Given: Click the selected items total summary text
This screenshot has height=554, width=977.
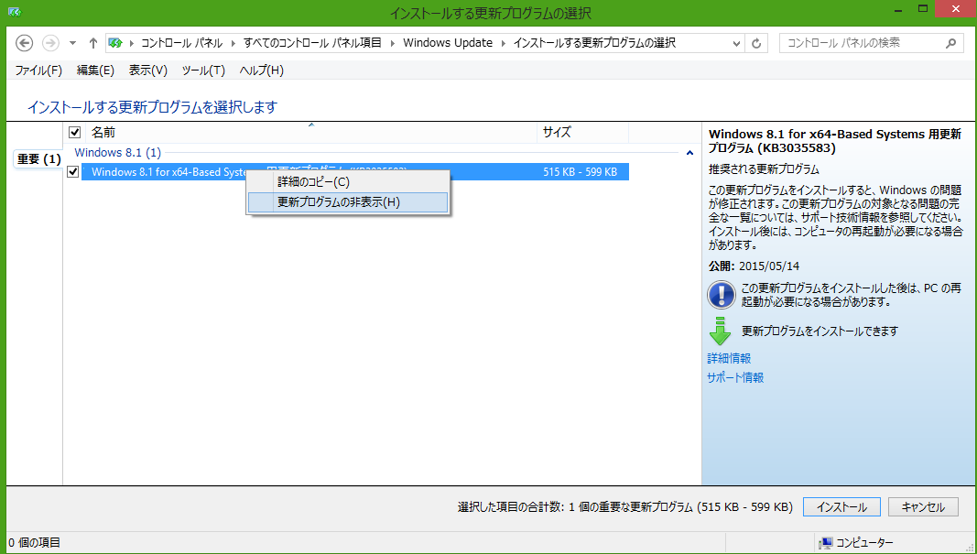Looking at the screenshot, I should pyautogui.click(x=625, y=507).
